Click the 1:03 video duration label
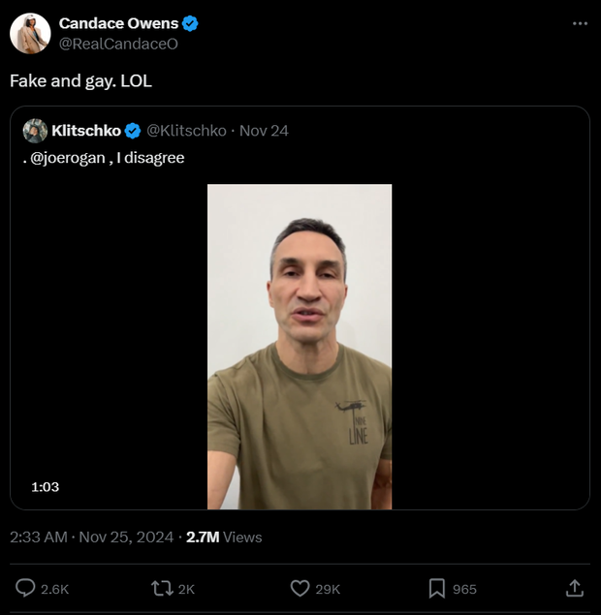 tap(45, 487)
